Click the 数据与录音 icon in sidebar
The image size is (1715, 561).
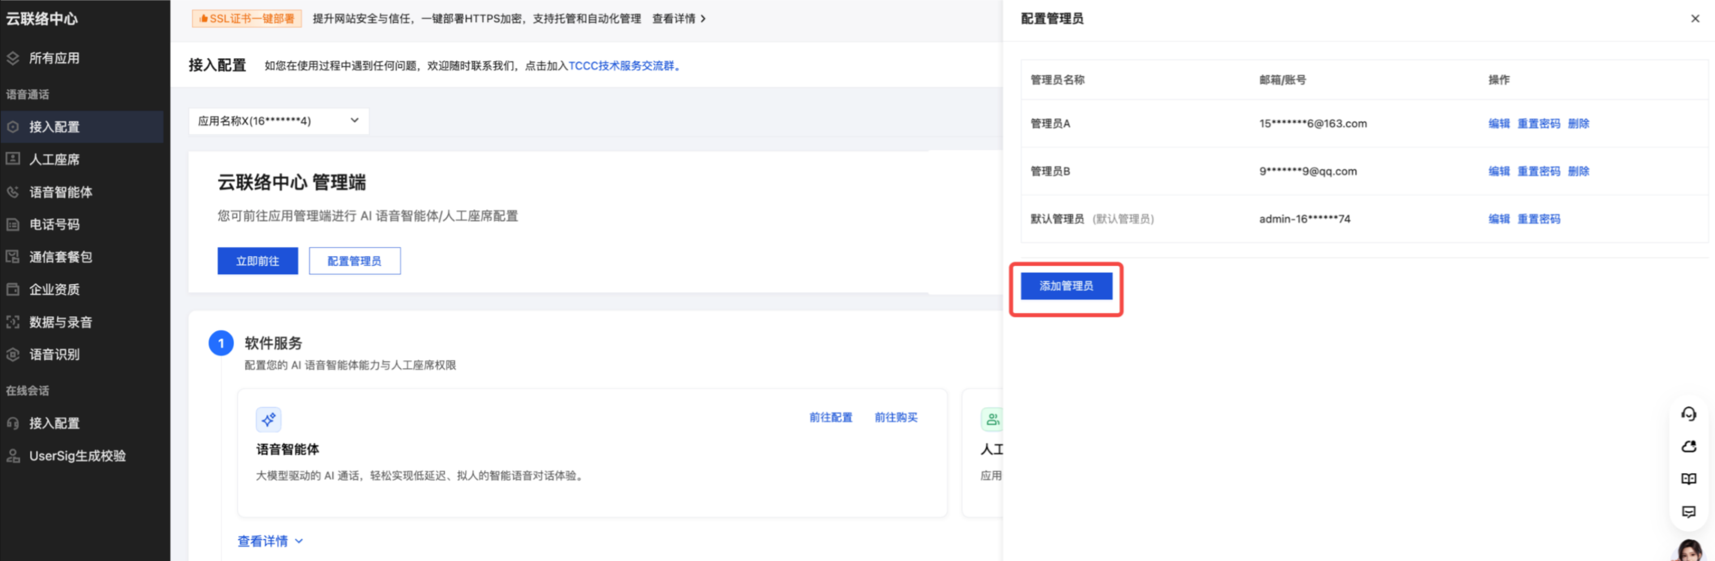click(12, 322)
